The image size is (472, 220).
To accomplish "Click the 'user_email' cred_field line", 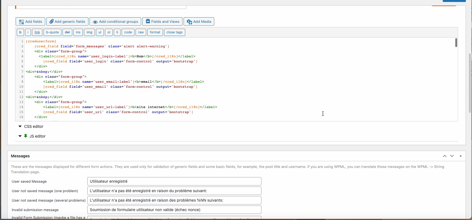I will [x=120, y=87].
